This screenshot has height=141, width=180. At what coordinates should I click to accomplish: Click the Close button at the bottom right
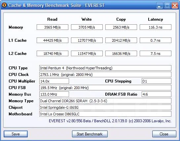coord(164,134)
